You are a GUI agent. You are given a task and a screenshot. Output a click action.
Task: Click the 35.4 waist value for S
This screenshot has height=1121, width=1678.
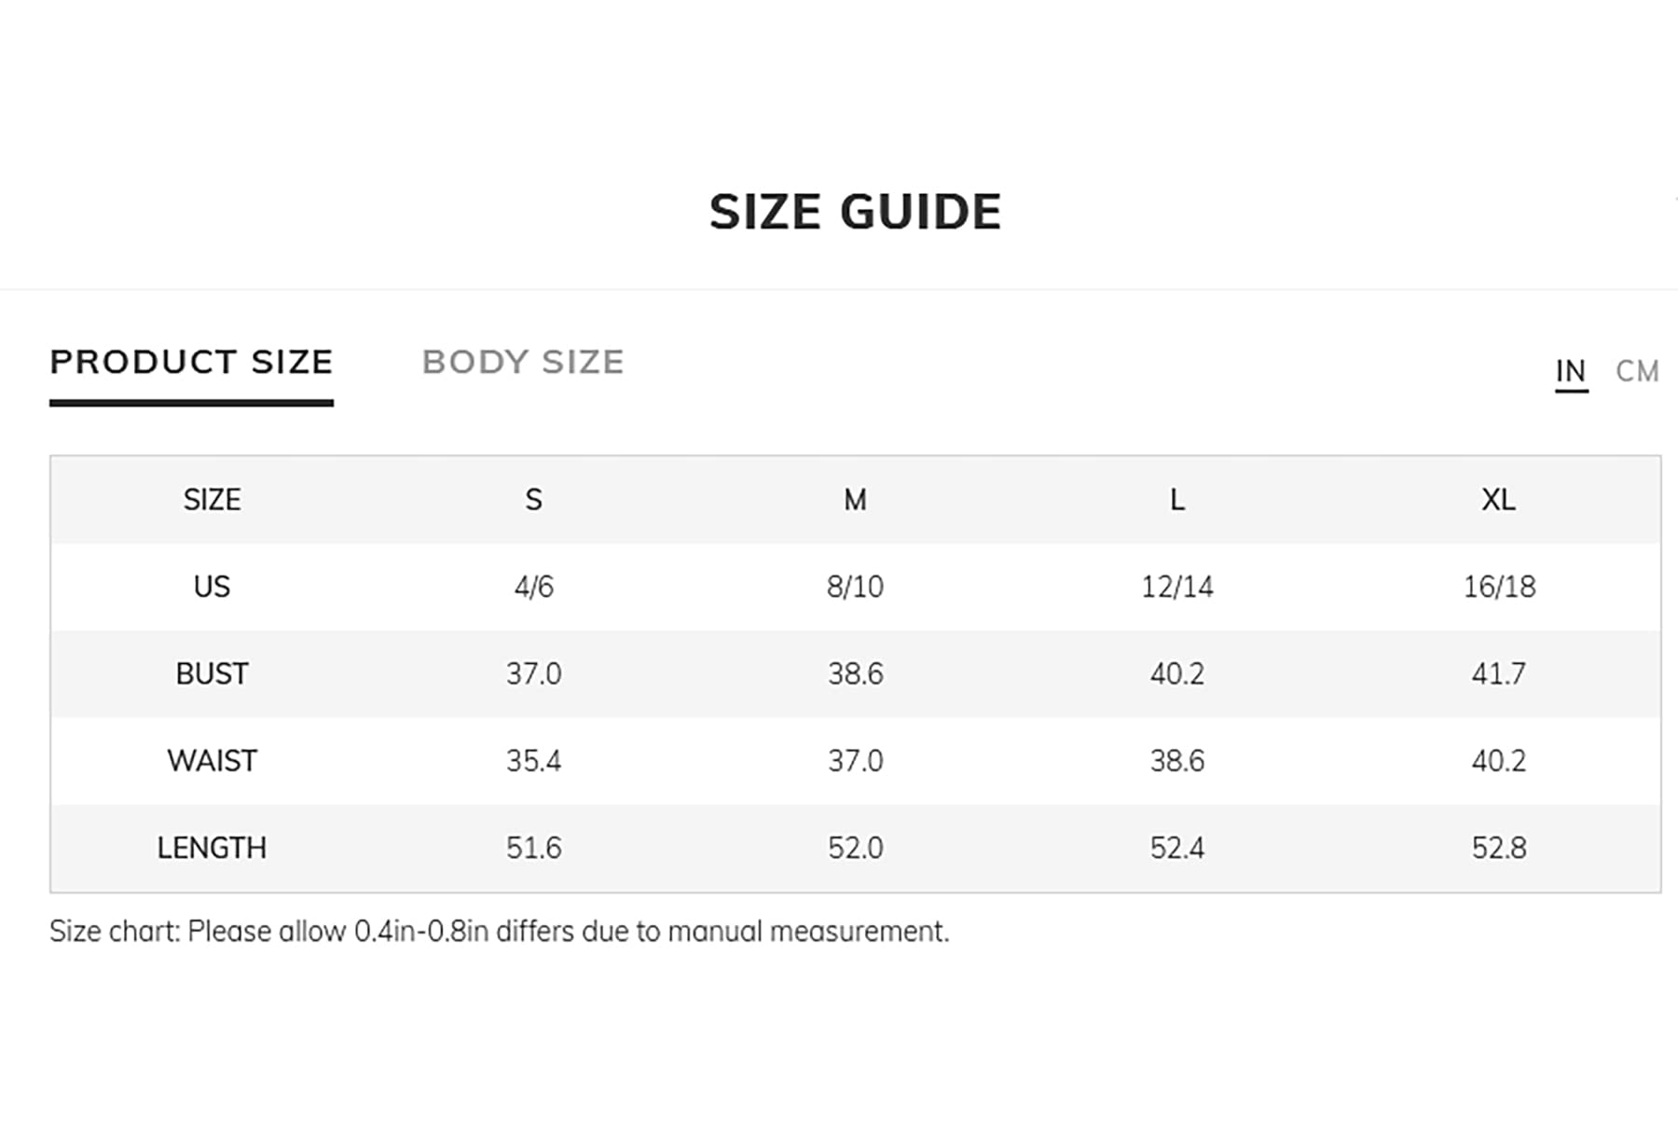coord(533,761)
